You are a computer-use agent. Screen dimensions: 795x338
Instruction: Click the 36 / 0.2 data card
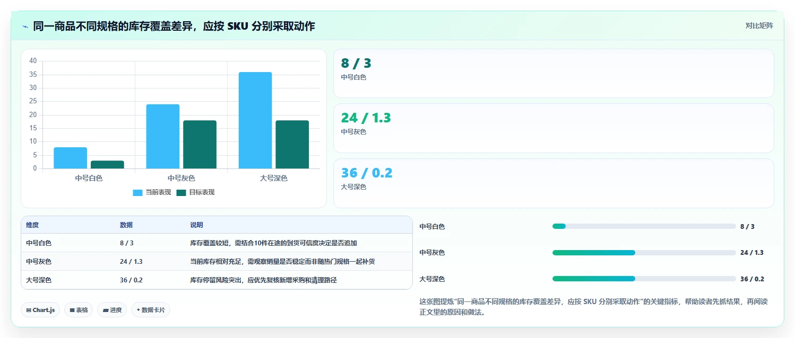pos(554,183)
